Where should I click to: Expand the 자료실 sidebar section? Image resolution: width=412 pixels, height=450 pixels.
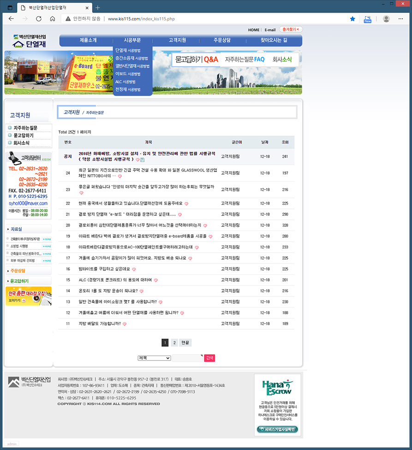(29, 229)
